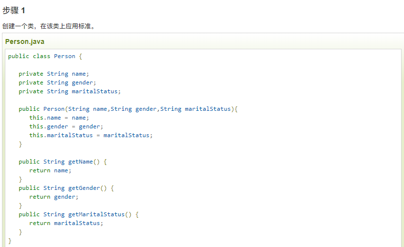Click the closing brace after getMaritalStatus body
The height and width of the screenshot is (247, 404).
pos(20,232)
